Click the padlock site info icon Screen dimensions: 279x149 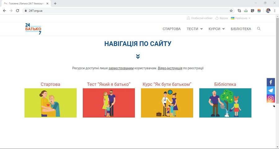coord(26,11)
